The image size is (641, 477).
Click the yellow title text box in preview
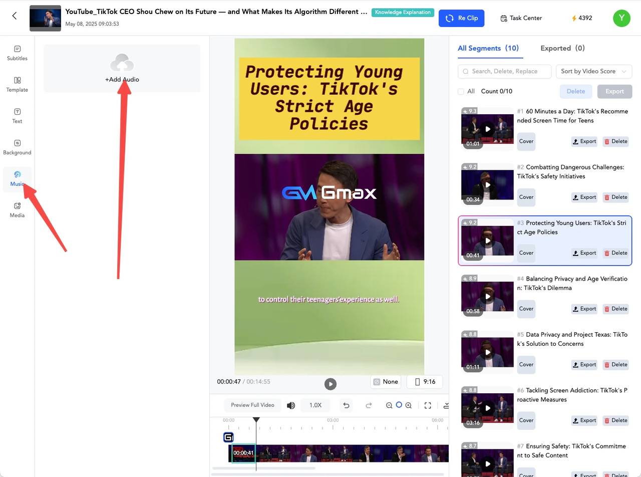click(x=329, y=98)
